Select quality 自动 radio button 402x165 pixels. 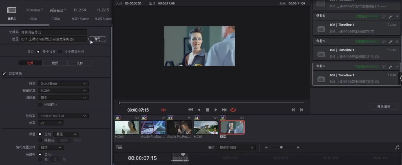click(40, 134)
